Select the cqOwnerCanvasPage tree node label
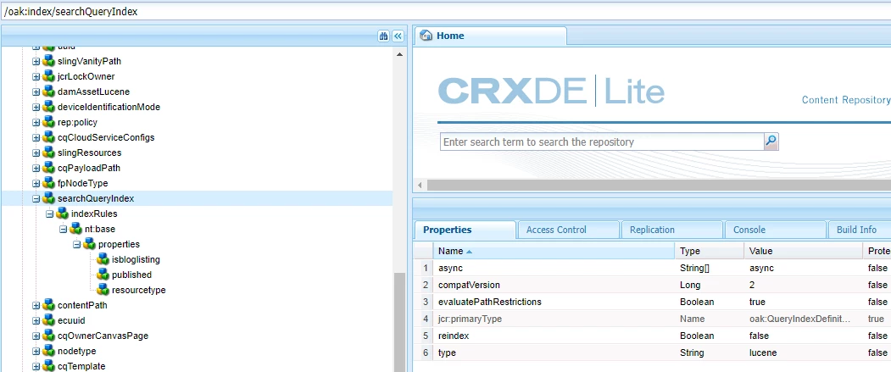 (103, 336)
